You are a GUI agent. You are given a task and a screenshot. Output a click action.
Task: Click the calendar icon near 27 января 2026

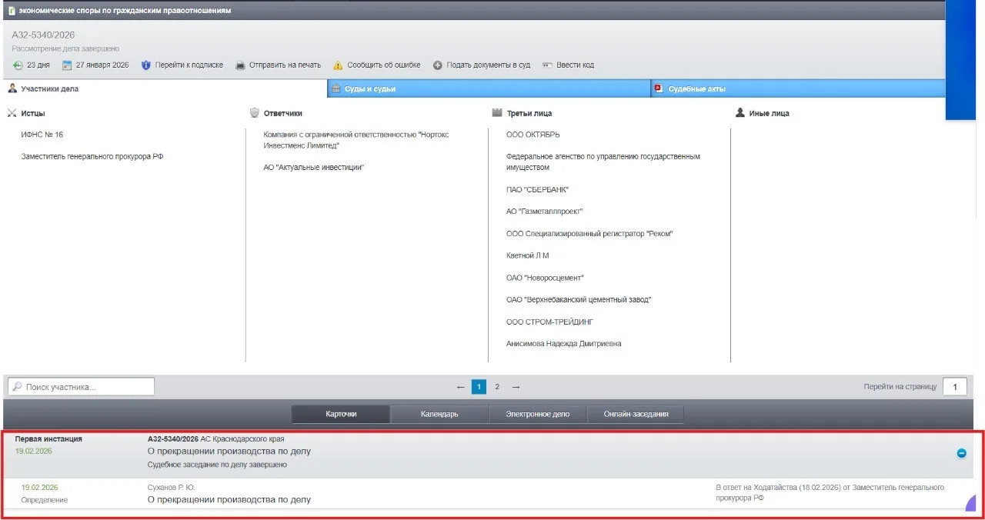[x=67, y=65]
